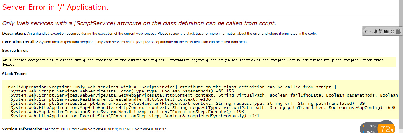The width and height of the screenshot is (403, 133).
Task: Open the IME four-squares toolbox icon
Action: click(x=392, y=31)
